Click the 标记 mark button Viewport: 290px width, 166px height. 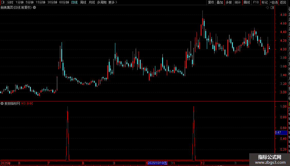click(x=265, y=2)
